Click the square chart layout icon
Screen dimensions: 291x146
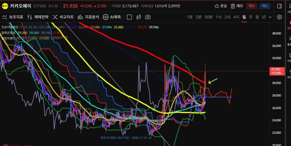click(x=130, y=17)
